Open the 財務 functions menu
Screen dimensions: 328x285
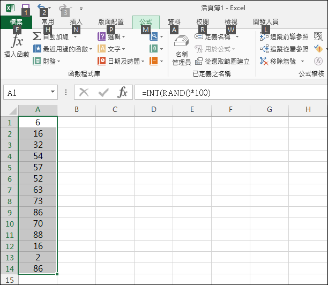(47, 61)
